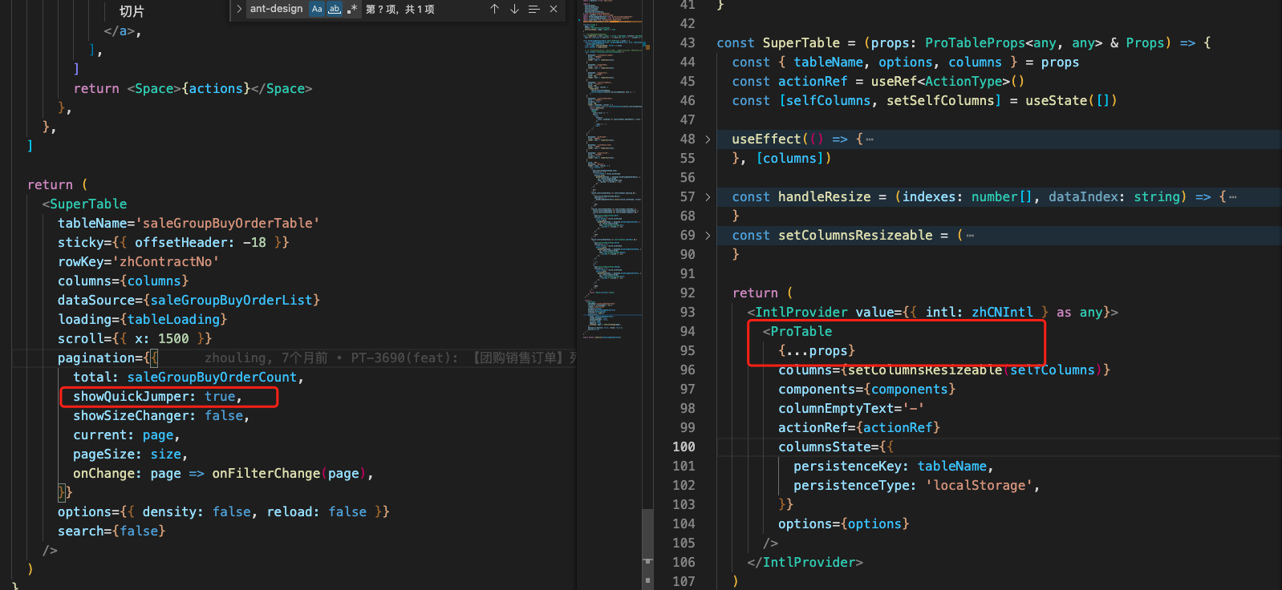Image resolution: width=1282 pixels, height=590 pixels.
Task: Click 'scroll={{ x: 1500 }}' line
Action: [135, 339]
